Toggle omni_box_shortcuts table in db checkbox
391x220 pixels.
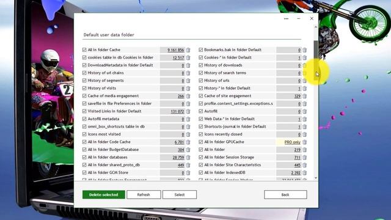(x=84, y=127)
